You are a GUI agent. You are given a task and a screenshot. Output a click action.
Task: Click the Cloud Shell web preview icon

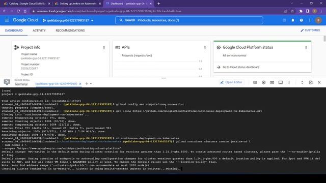[x=272, y=82]
